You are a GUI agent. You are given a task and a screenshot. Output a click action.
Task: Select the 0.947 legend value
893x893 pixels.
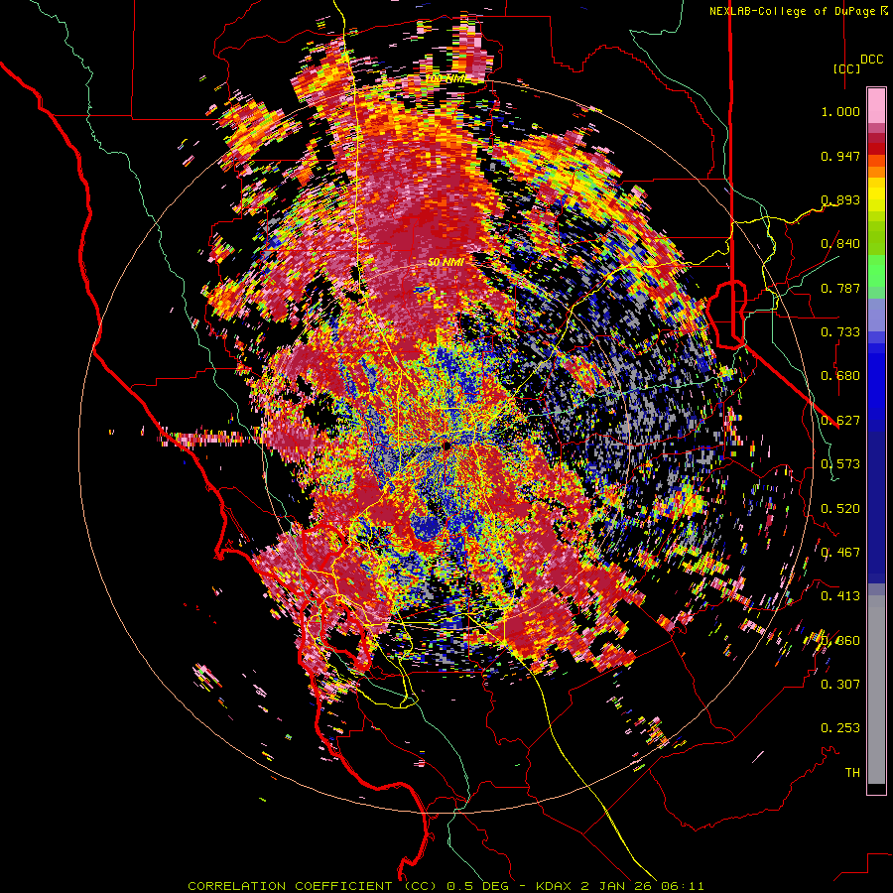click(x=840, y=156)
